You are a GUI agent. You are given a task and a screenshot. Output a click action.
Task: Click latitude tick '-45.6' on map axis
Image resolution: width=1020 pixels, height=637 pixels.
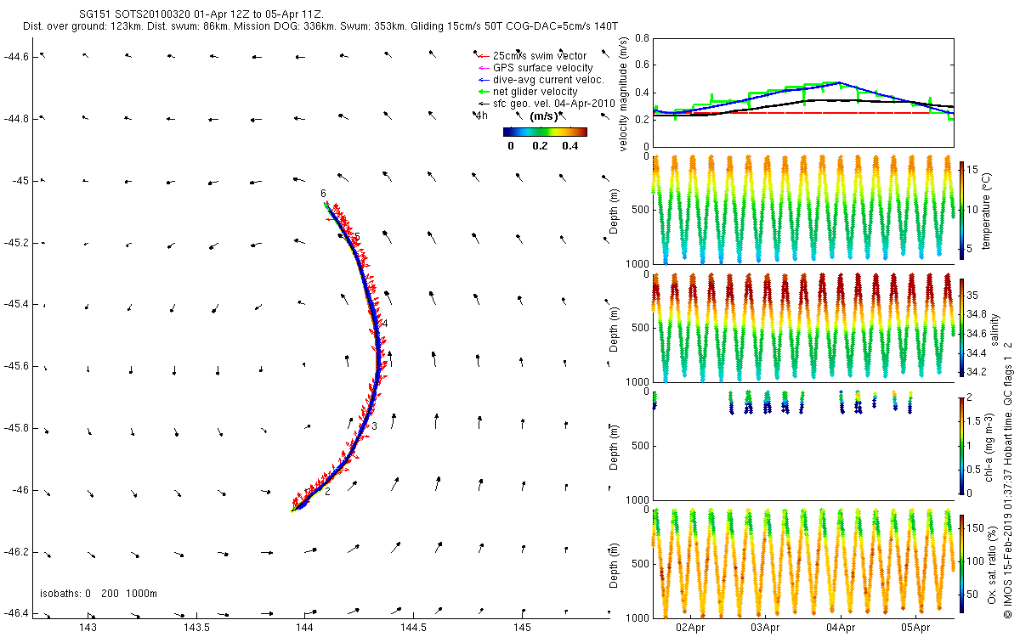pos(16,367)
